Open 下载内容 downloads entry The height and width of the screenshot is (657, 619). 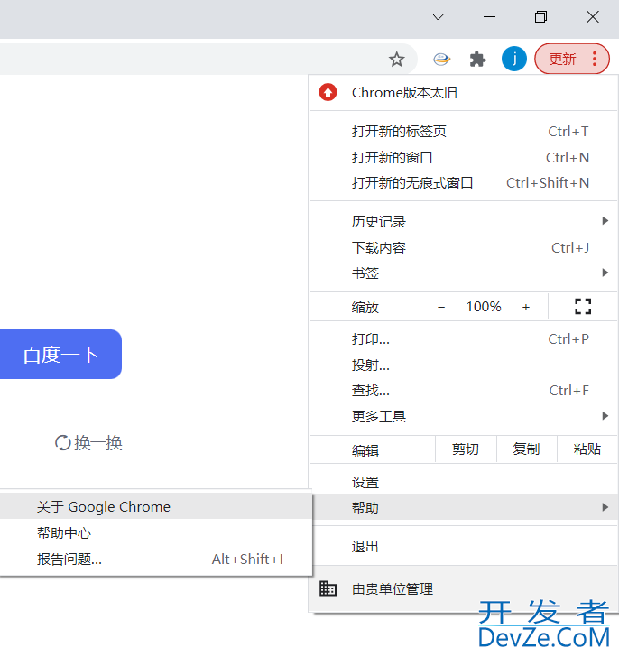point(464,247)
